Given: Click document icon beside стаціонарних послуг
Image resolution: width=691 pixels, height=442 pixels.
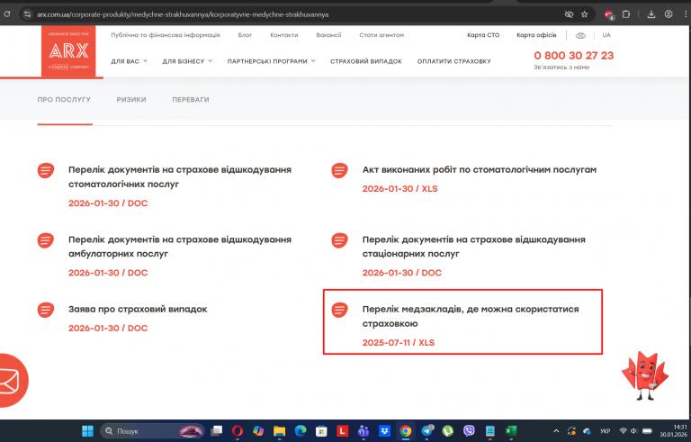Looking at the screenshot, I should tap(340, 240).
